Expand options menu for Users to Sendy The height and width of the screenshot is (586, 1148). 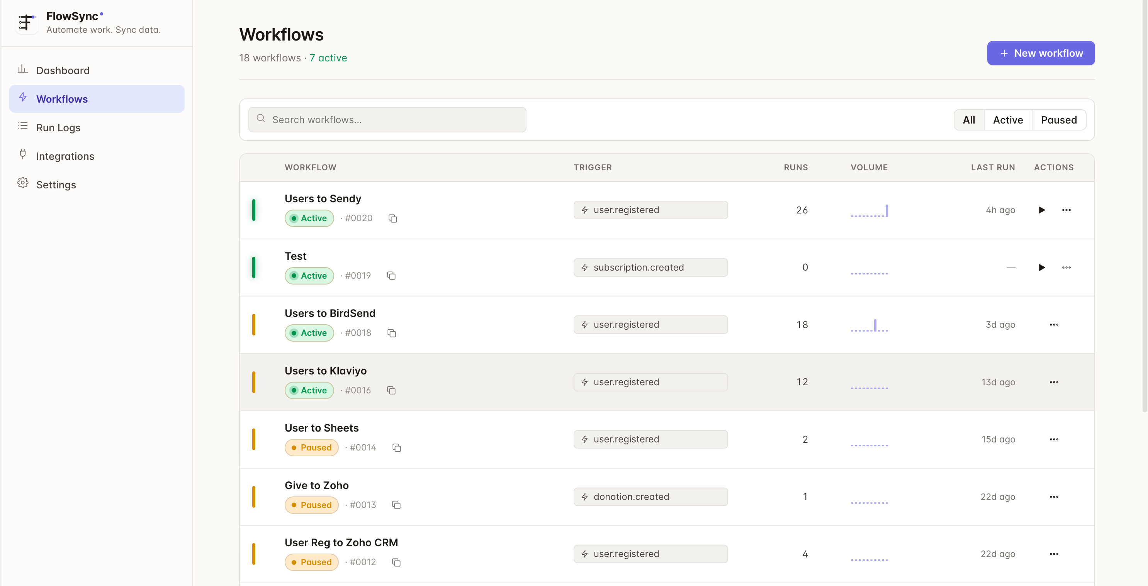[x=1066, y=210]
